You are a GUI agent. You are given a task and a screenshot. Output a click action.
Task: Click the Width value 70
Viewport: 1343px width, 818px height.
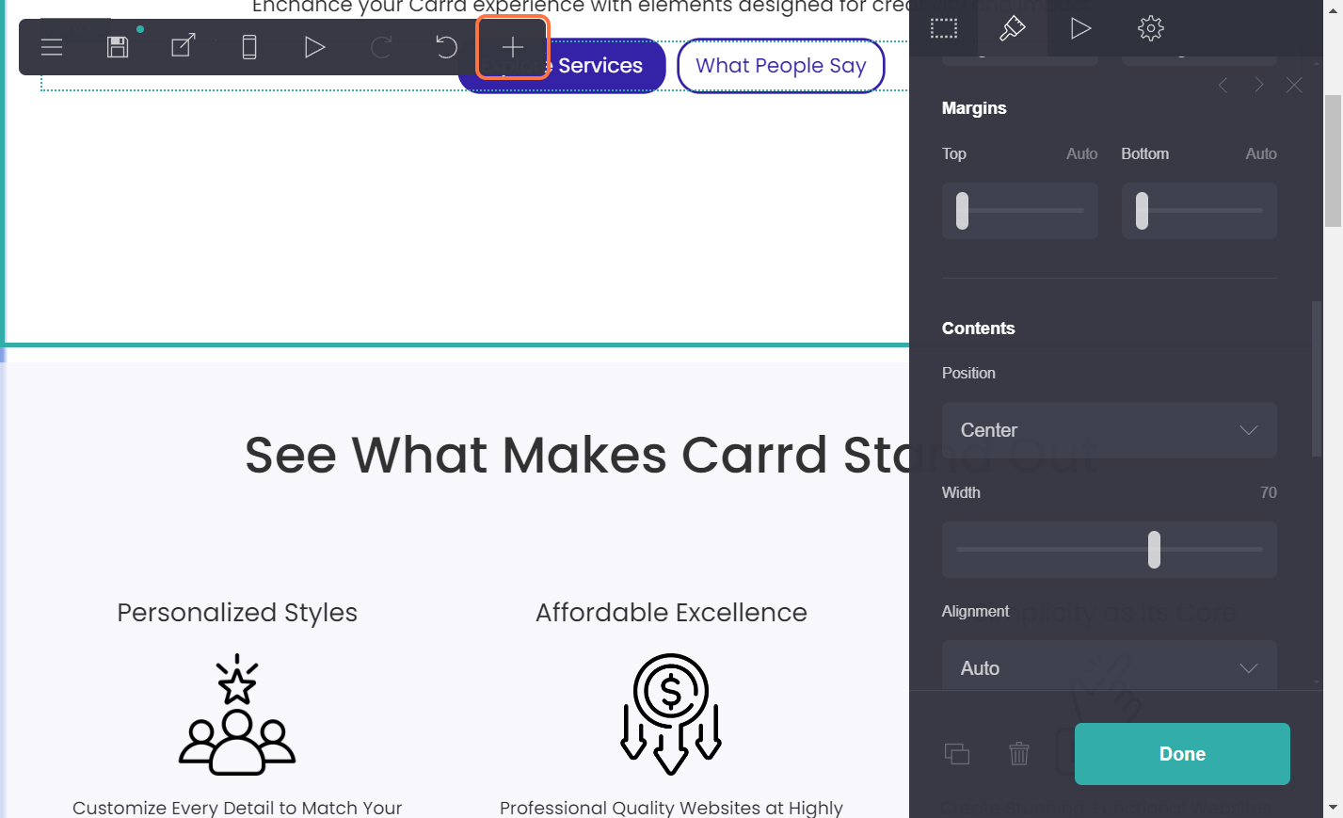(1268, 492)
